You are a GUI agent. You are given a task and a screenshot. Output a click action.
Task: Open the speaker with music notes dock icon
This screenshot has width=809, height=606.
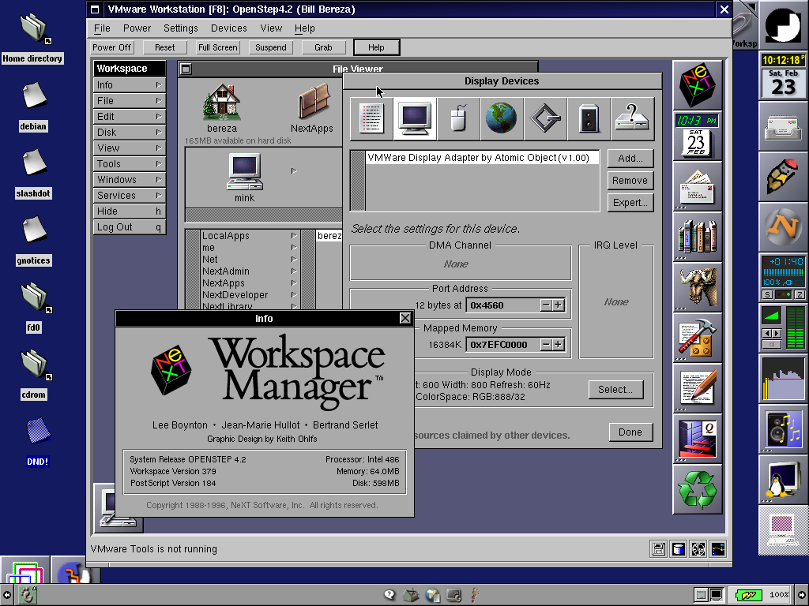point(783,429)
